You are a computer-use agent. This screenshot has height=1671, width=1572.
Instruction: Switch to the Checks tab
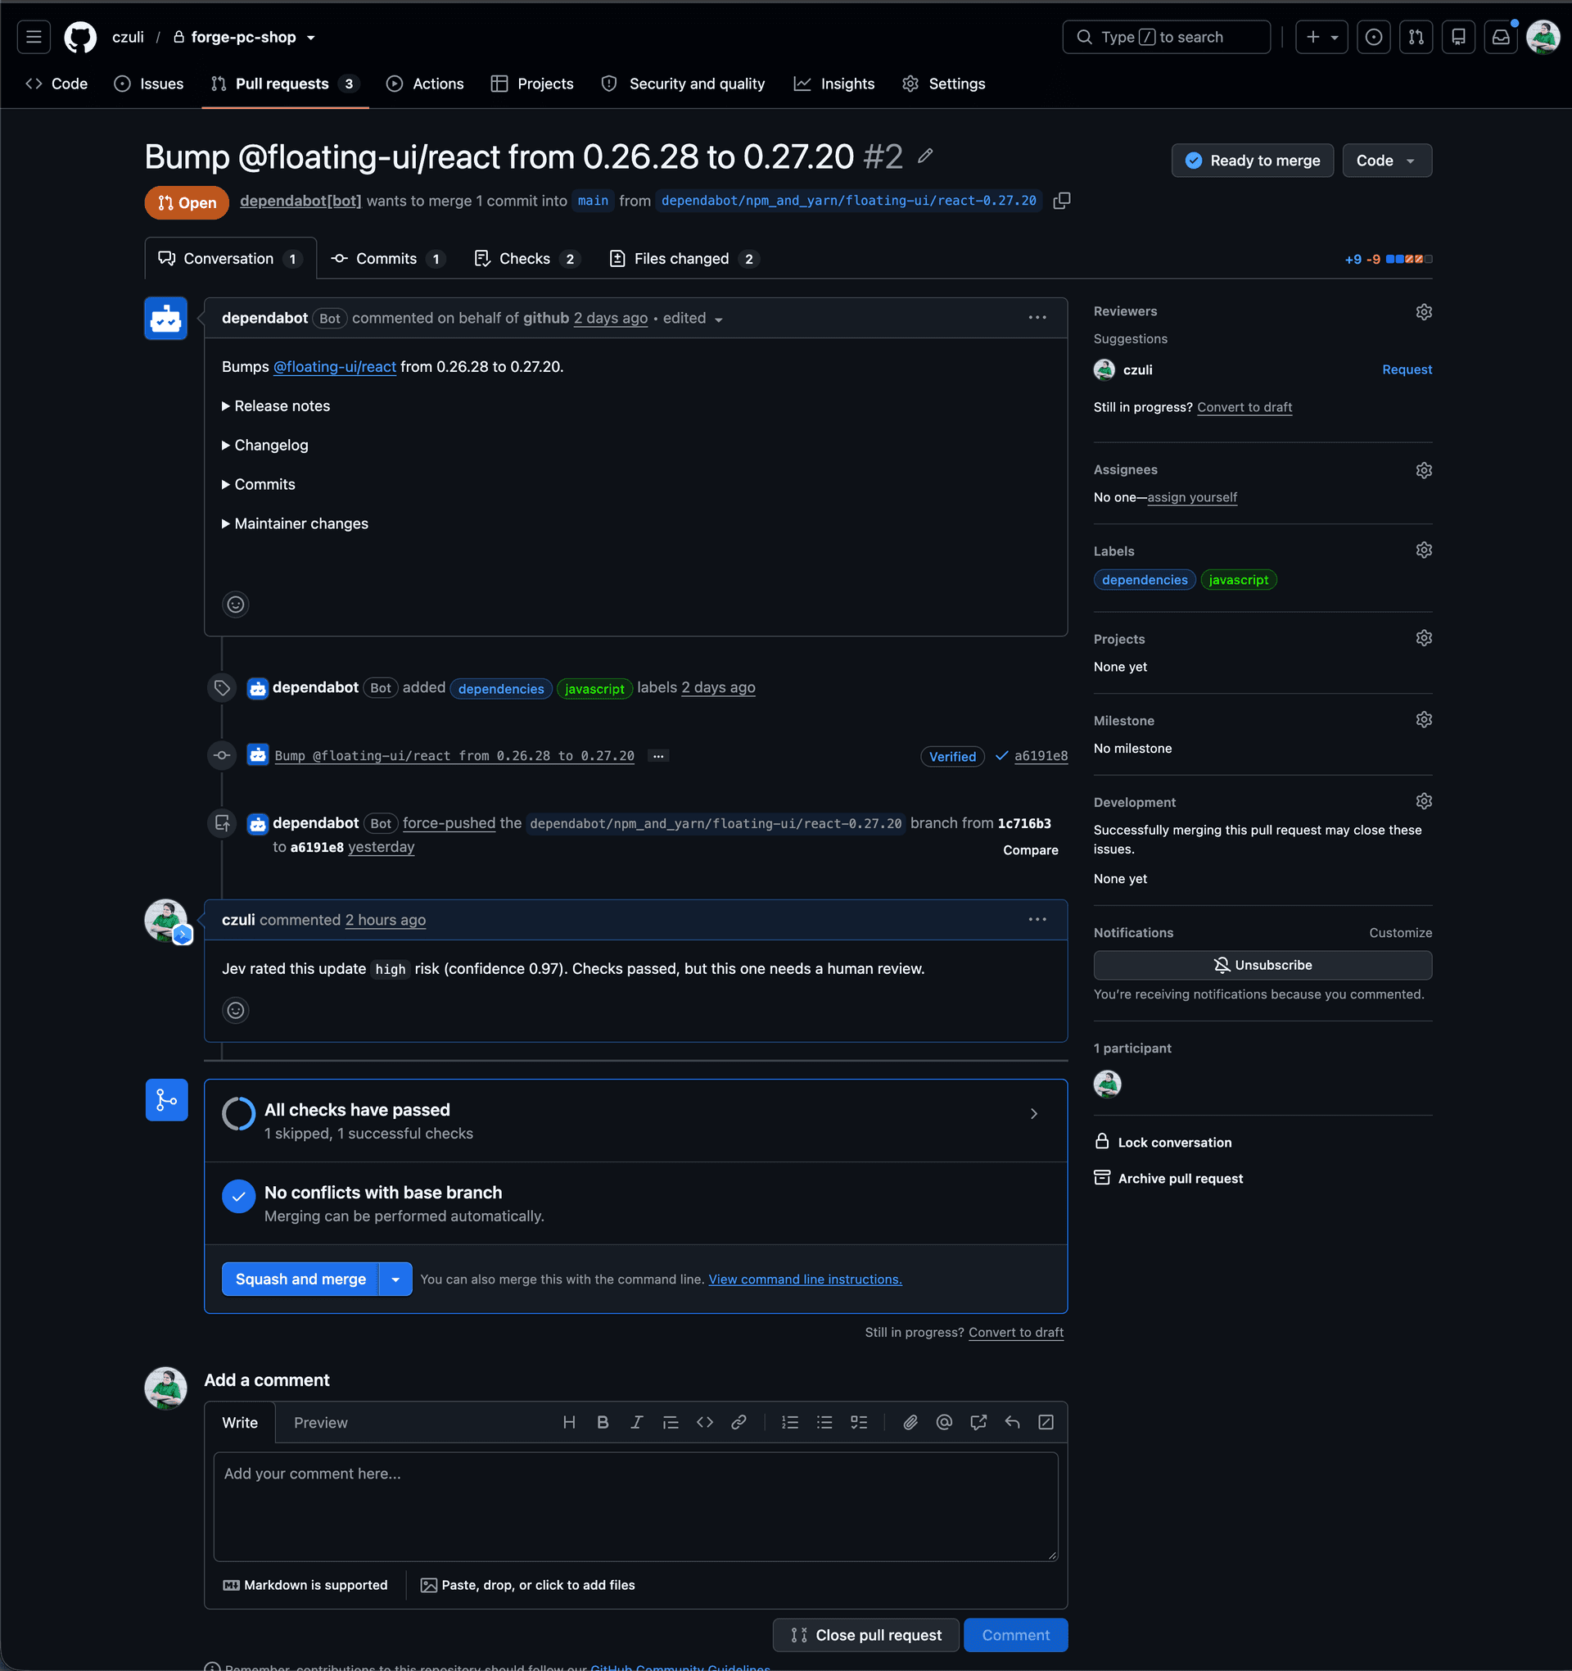click(x=526, y=259)
